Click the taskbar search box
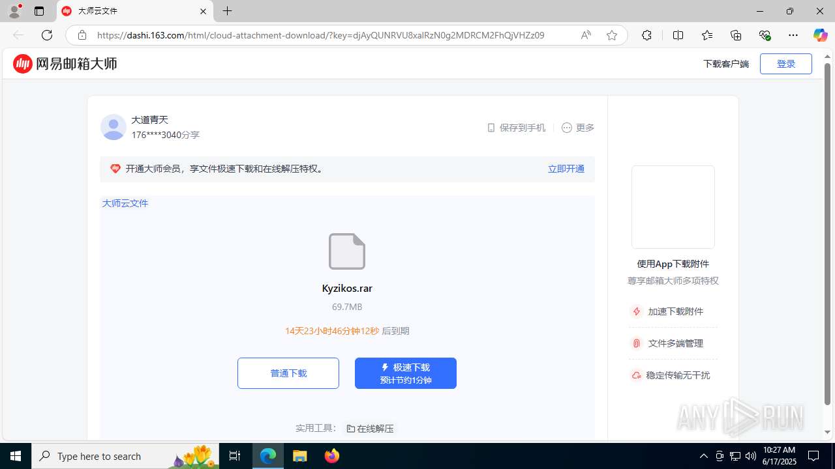This screenshot has width=835, height=469. 126,456
